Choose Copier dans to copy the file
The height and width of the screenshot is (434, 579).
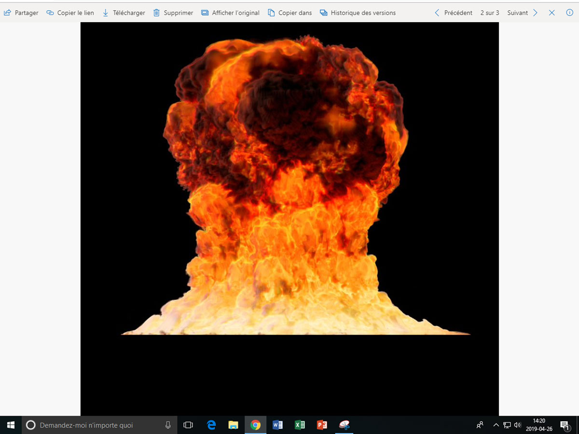tap(290, 13)
